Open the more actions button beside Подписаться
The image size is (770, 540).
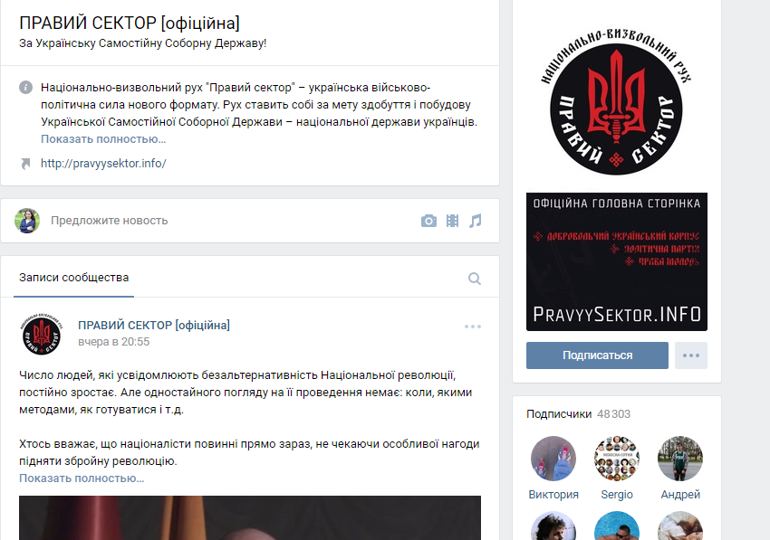coord(691,355)
